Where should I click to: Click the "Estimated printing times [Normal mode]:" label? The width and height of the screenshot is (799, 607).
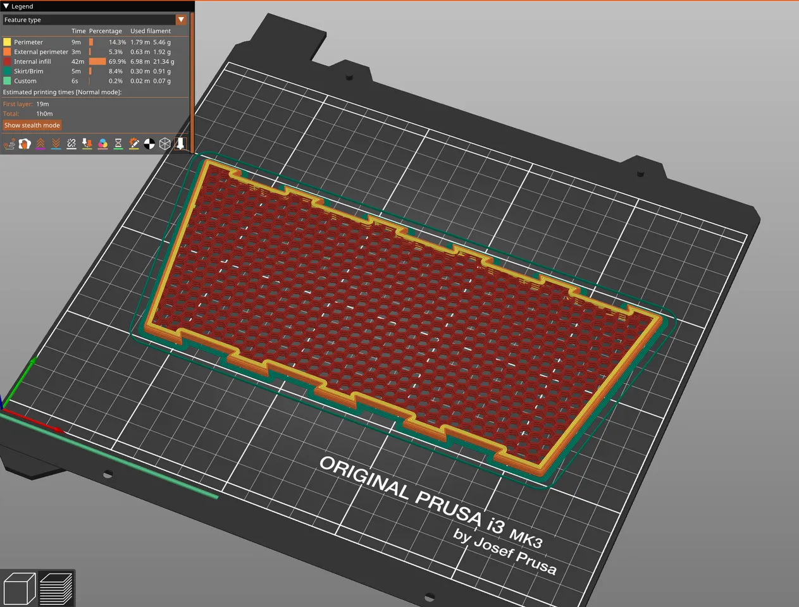coord(62,92)
